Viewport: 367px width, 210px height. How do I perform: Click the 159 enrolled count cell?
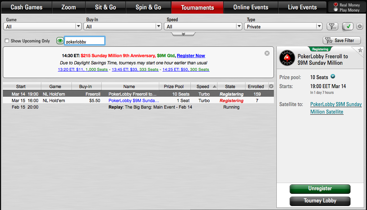click(x=257, y=94)
